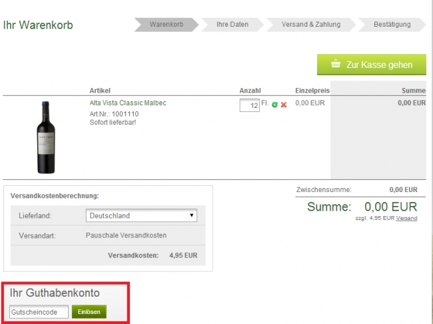Screen dimensions: 433x324
Task: Follow the Versand shipping info link
Action: pos(406,219)
